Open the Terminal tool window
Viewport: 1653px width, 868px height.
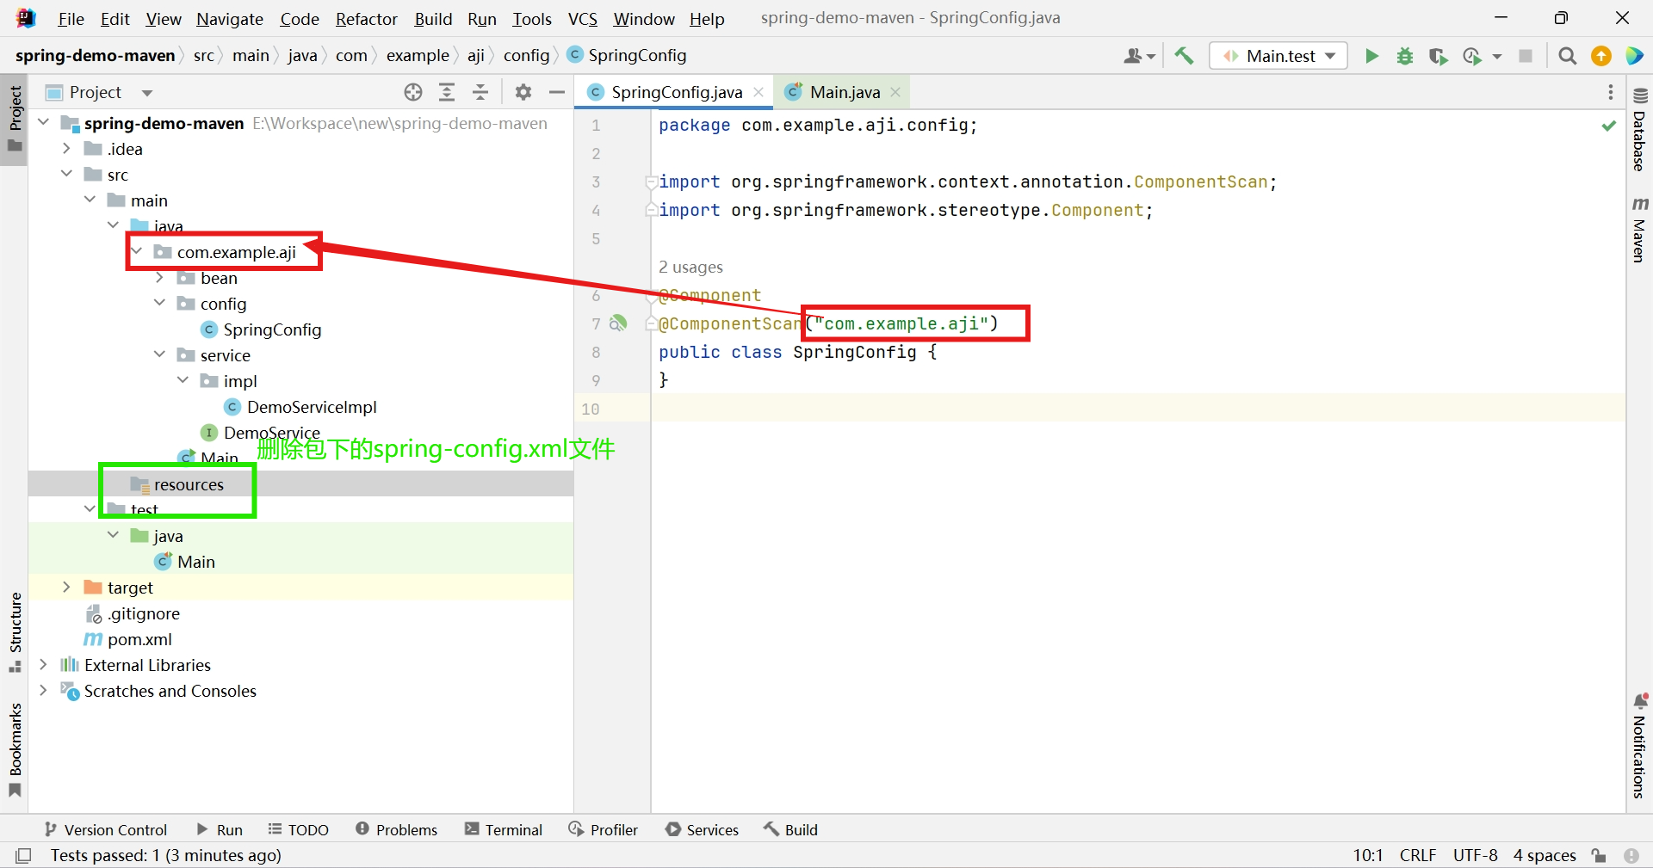click(504, 829)
